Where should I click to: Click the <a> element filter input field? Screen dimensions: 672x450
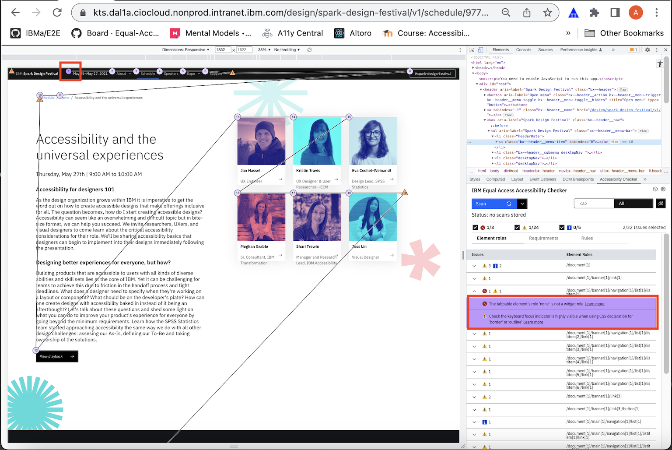pos(594,203)
